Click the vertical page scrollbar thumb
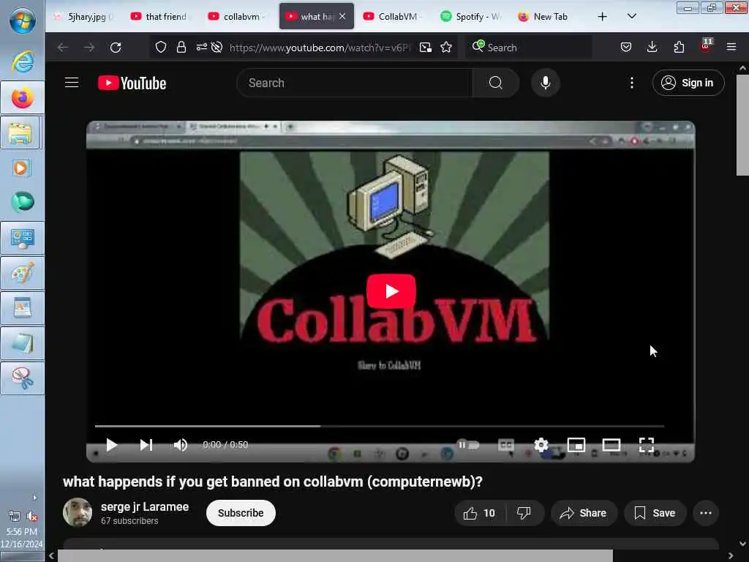Viewport: 749px width, 562px height. click(742, 125)
